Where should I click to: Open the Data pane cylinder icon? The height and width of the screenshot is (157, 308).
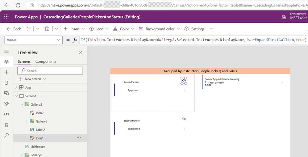coord(7,83)
